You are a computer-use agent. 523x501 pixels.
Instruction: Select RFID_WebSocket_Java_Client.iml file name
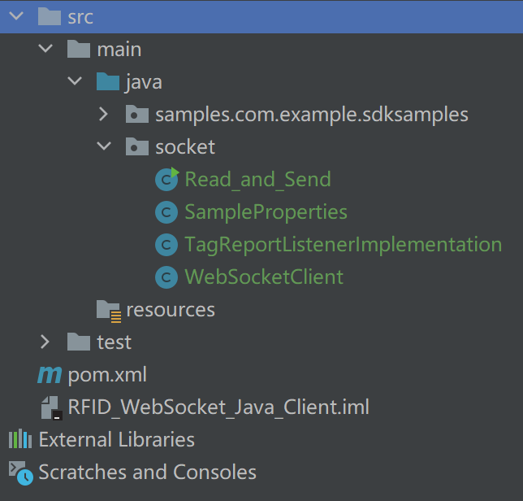(218, 407)
